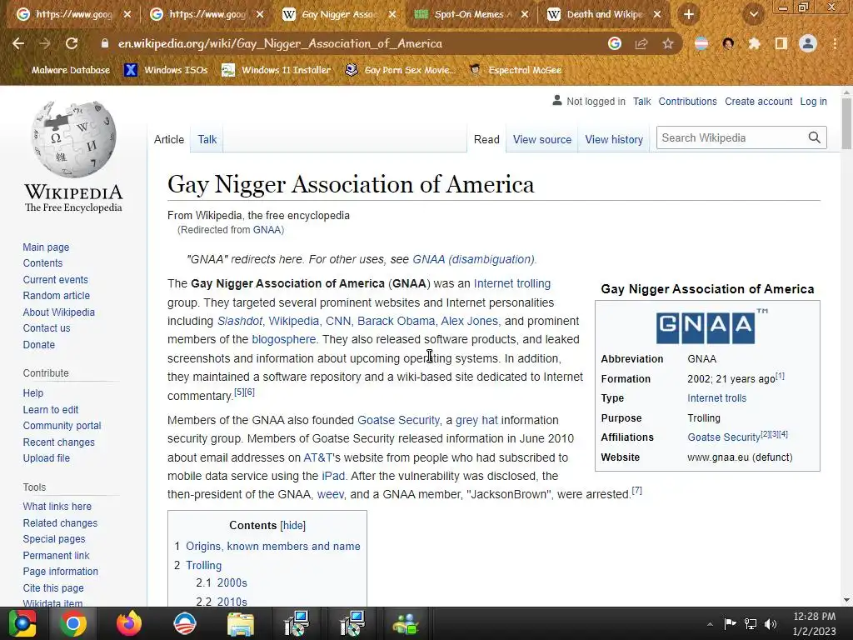
Task: Click the Log in link
Action: coord(813,101)
